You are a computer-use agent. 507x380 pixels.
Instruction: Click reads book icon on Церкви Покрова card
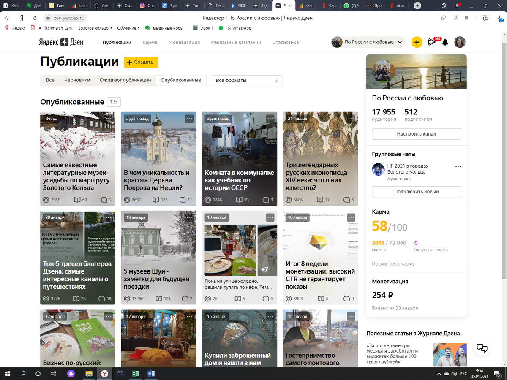[x=156, y=200]
